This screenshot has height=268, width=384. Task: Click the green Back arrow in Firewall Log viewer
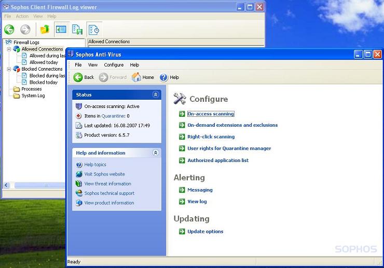click(9, 30)
